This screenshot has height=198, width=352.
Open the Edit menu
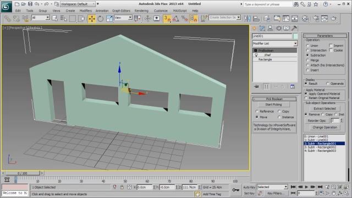18,10
